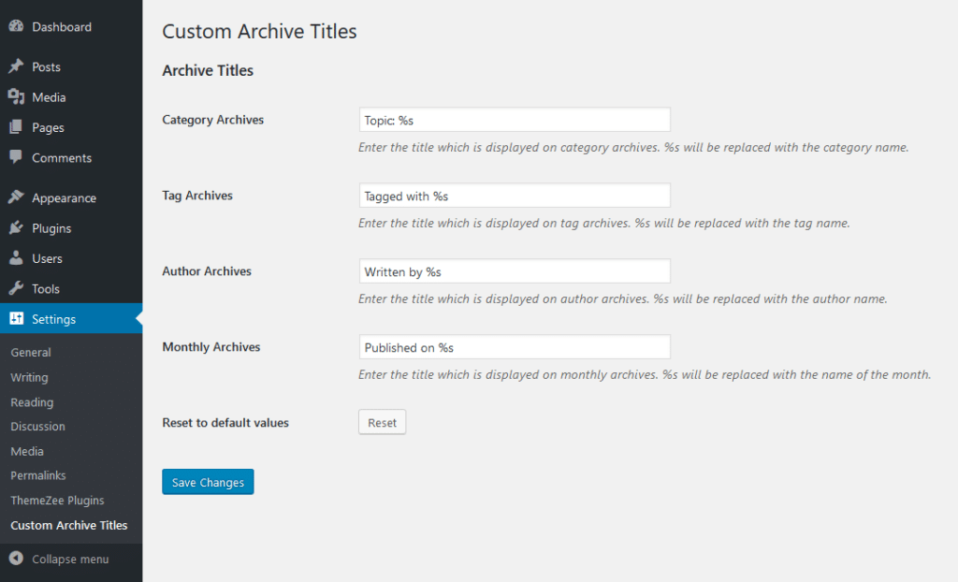
Task: Open the Permalinks settings entry
Action: [38, 475]
